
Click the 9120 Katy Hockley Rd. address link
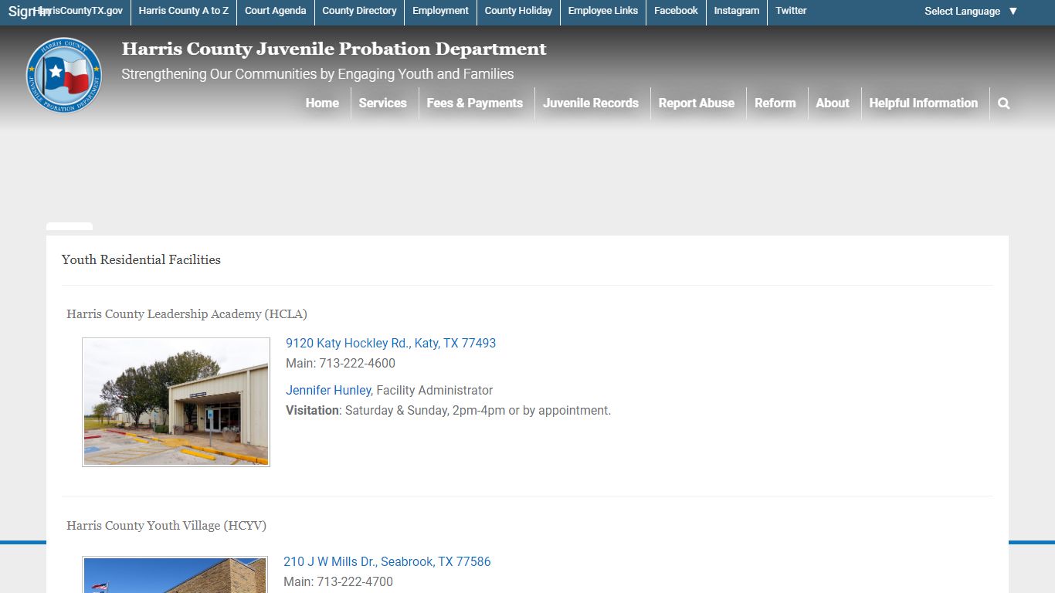(391, 343)
